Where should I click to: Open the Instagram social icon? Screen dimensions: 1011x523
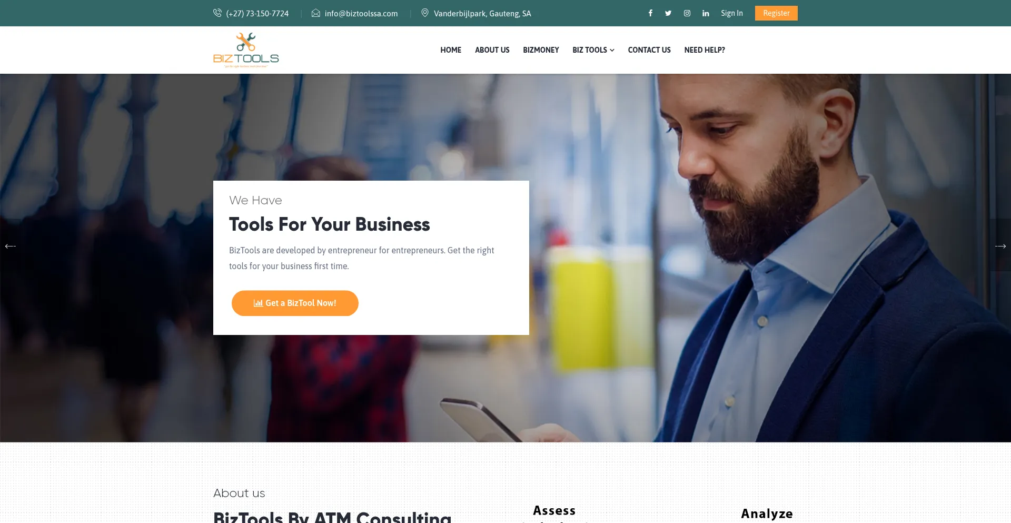point(687,13)
